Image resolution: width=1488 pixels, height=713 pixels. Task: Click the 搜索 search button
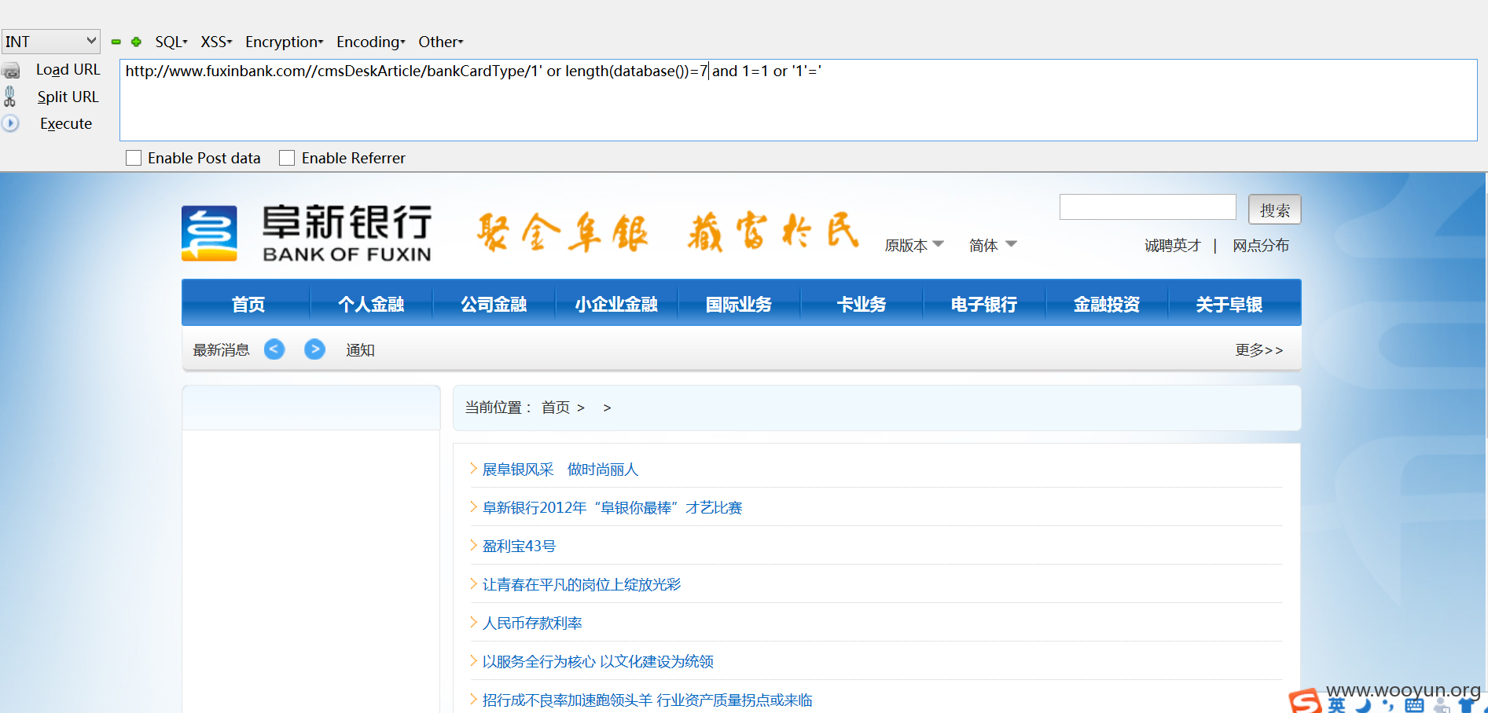click(1274, 210)
